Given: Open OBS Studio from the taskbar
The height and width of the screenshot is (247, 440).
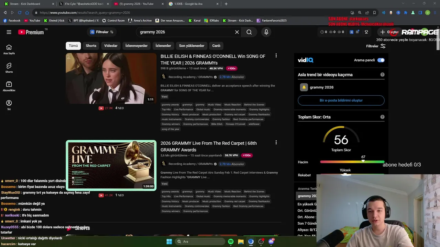Looking at the screenshot, I should 261,242.
